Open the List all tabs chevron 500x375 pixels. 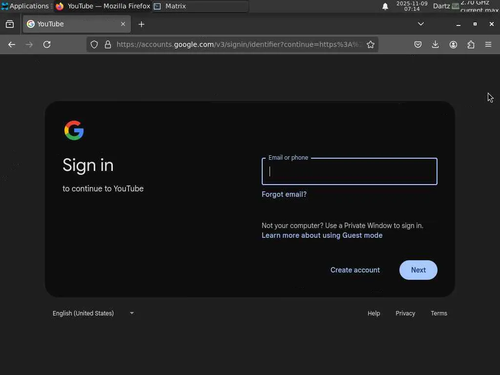click(421, 24)
